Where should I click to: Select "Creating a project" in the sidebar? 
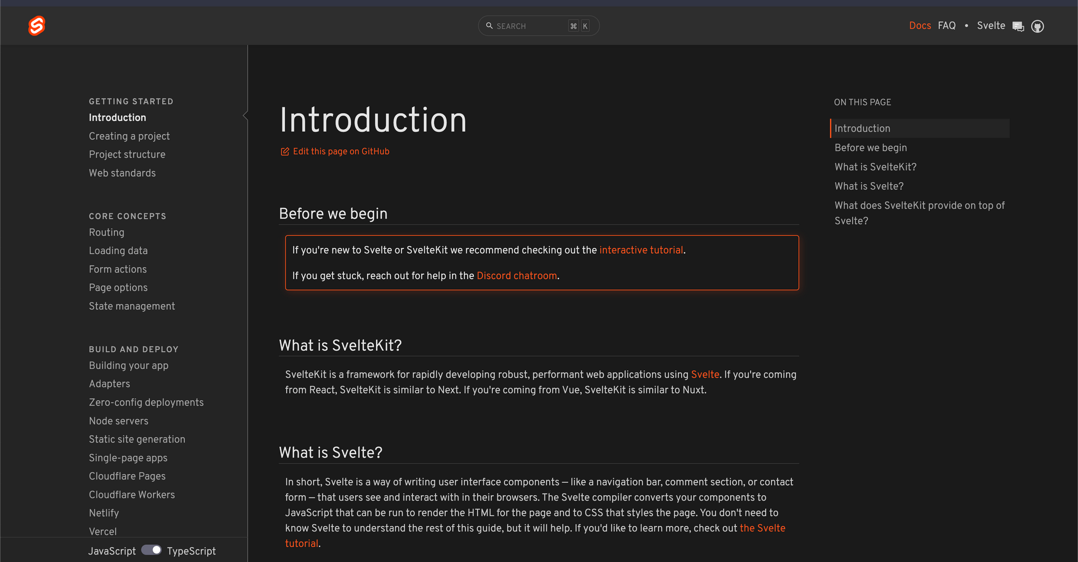pos(129,136)
